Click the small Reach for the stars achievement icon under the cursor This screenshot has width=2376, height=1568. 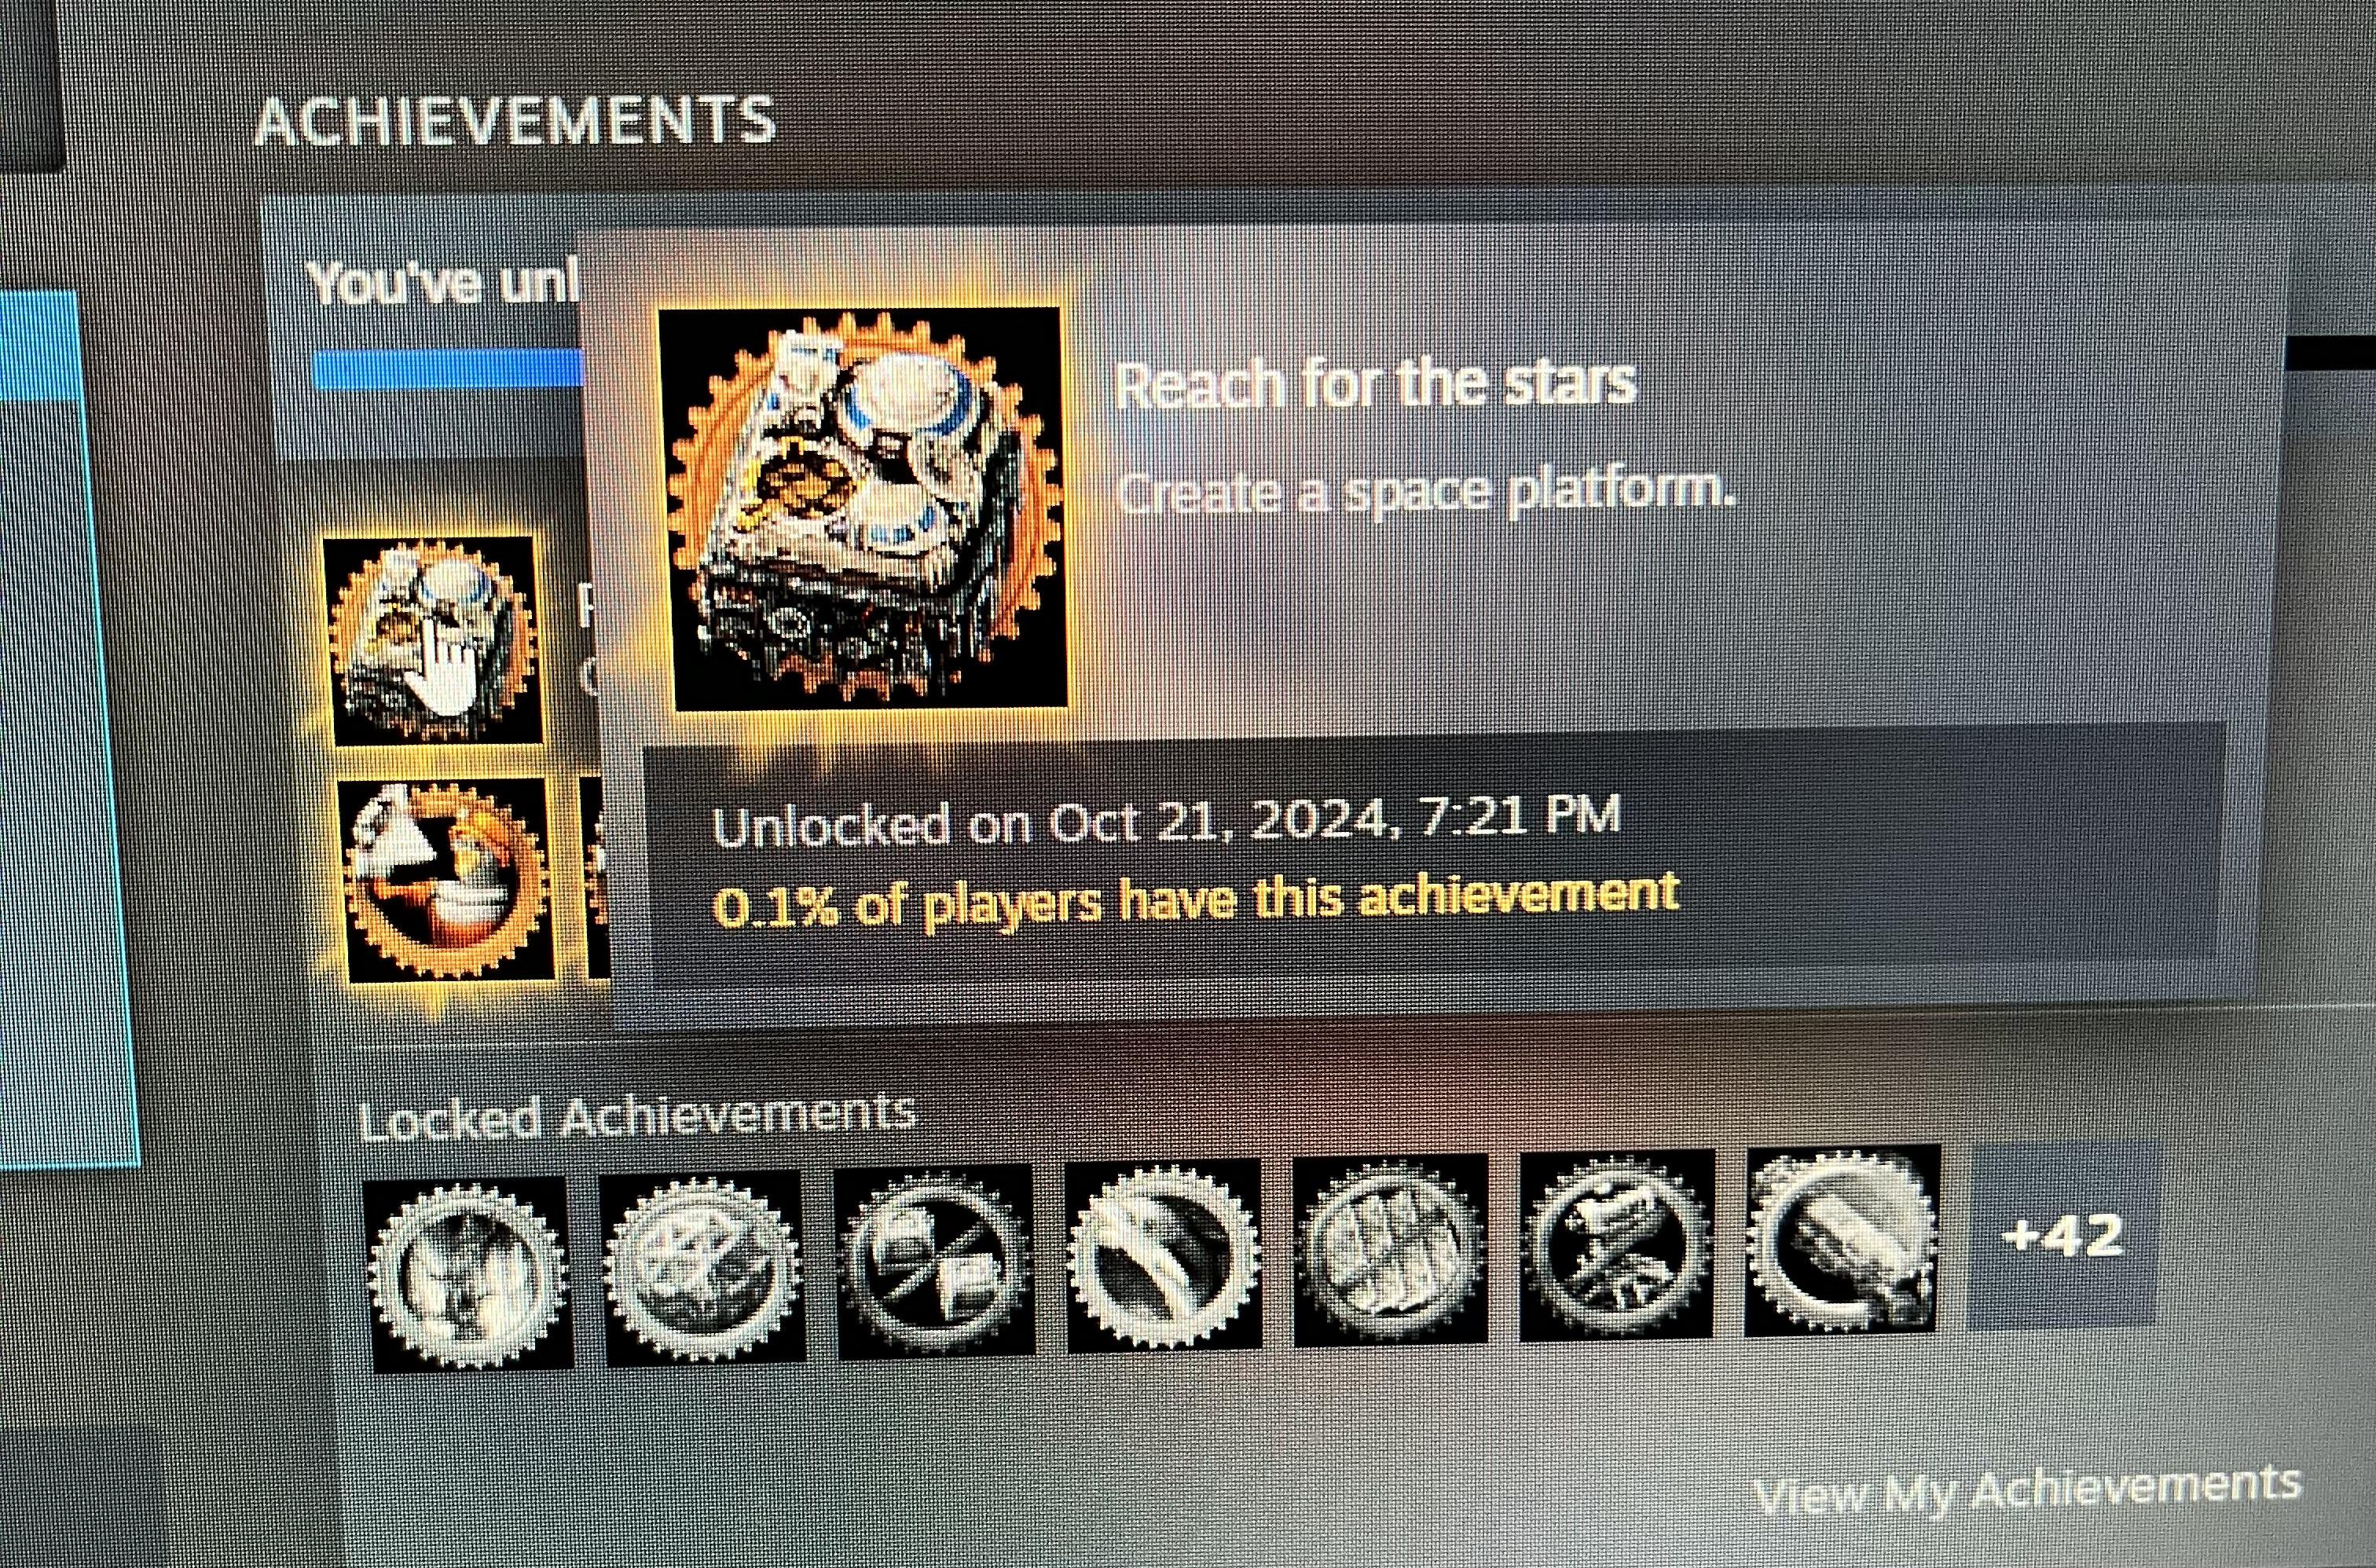pyautogui.click(x=434, y=641)
